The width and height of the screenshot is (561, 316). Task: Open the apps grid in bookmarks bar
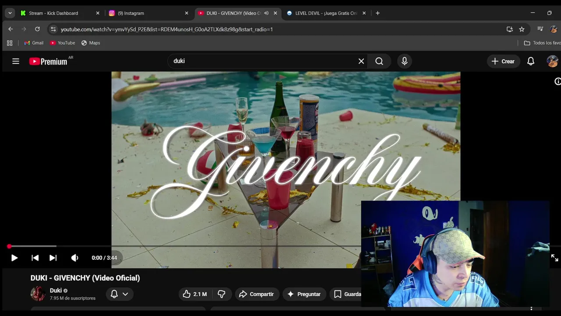coord(10,43)
